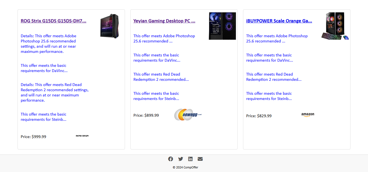Collapse ROG Strix Adobe Photoshop details text
This screenshot has height=172, width=368.
coord(49,44)
